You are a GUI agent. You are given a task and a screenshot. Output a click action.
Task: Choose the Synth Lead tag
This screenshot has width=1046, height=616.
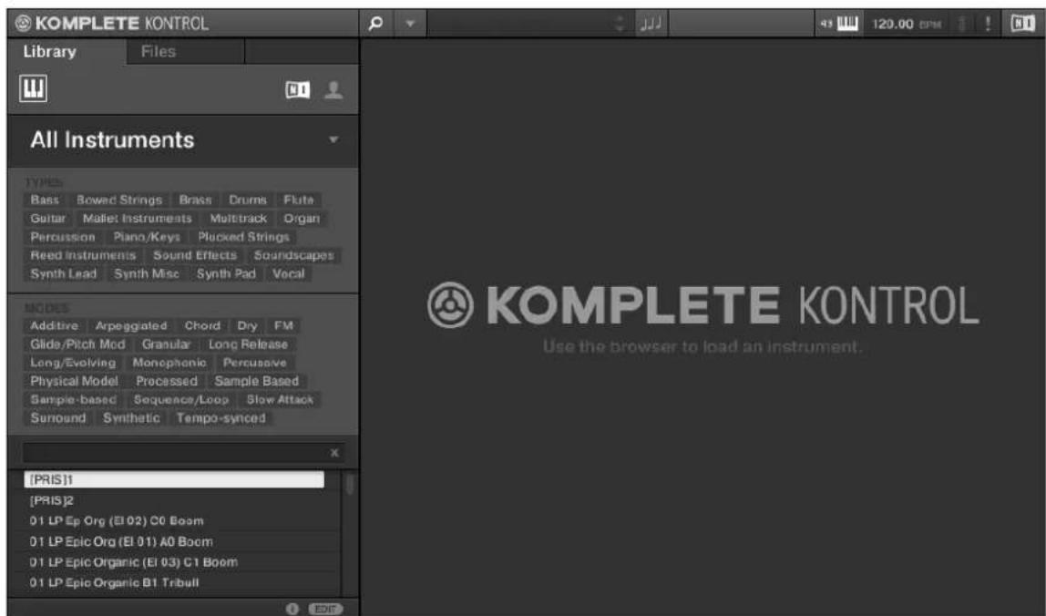click(64, 273)
